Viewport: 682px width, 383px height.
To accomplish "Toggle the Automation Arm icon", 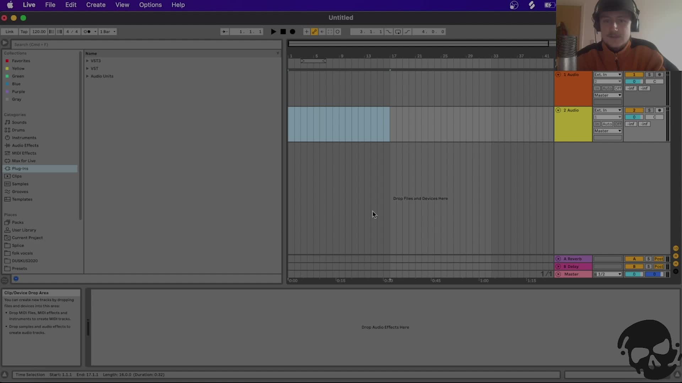I will tap(314, 32).
